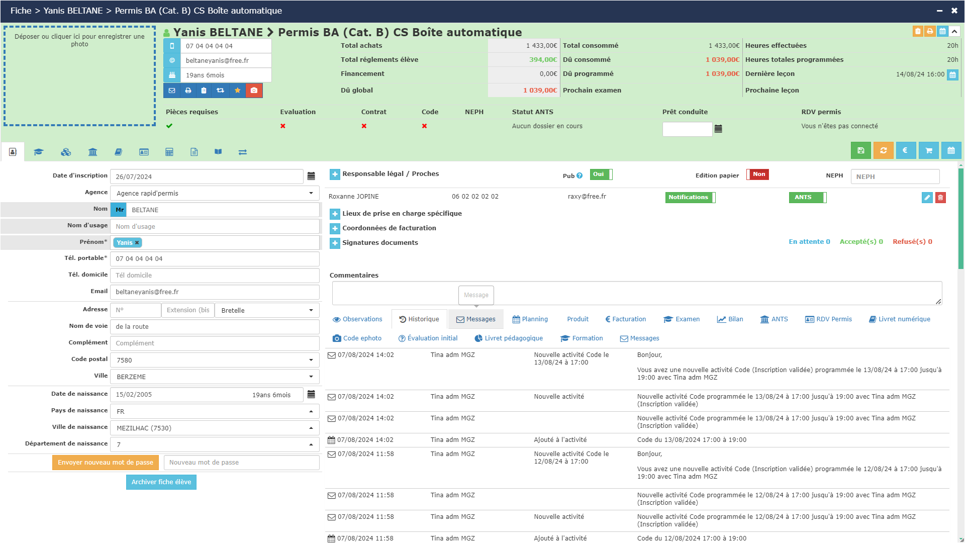
Task: Click the orange refresh button
Action: tap(884, 150)
